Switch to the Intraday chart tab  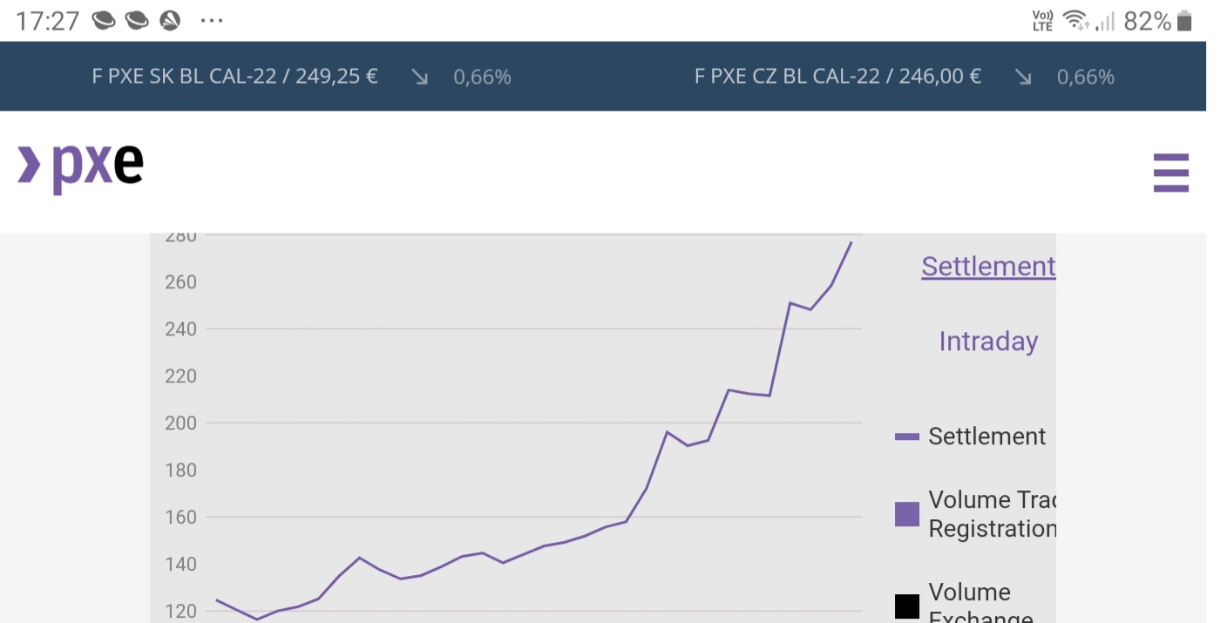[x=988, y=342]
